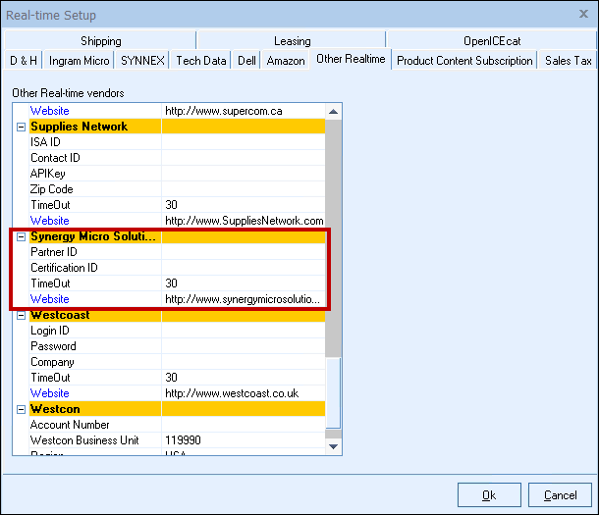
Task: Collapse the Westcoast vendor group
Action: point(21,316)
